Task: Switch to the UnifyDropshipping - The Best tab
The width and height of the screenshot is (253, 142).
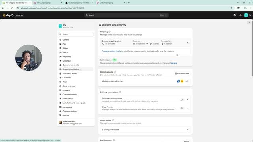Action: pyautogui.click(x=79, y=3)
